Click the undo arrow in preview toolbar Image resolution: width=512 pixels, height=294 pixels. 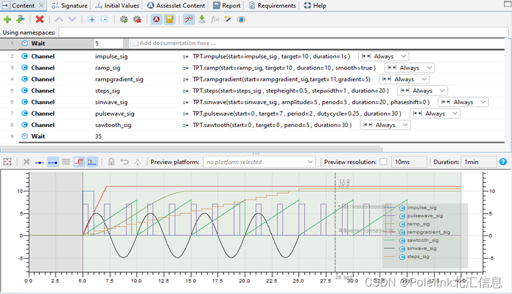(124, 162)
